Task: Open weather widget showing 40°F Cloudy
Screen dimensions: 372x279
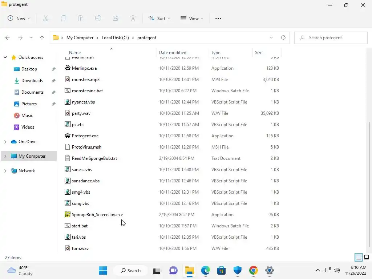Action: point(20,270)
